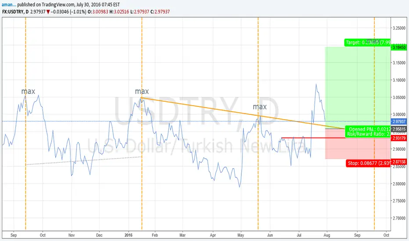
Task: Click the red 2.93179 price tag
Action: coord(399,138)
